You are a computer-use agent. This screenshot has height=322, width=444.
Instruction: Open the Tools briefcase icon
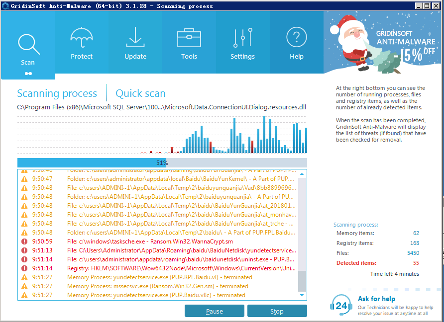coord(189,38)
